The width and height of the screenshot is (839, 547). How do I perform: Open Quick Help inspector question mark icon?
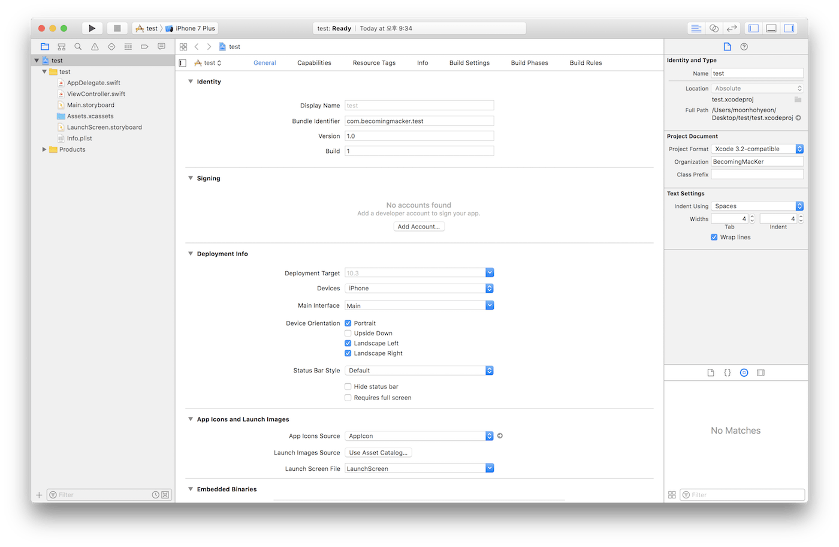pyautogui.click(x=744, y=46)
